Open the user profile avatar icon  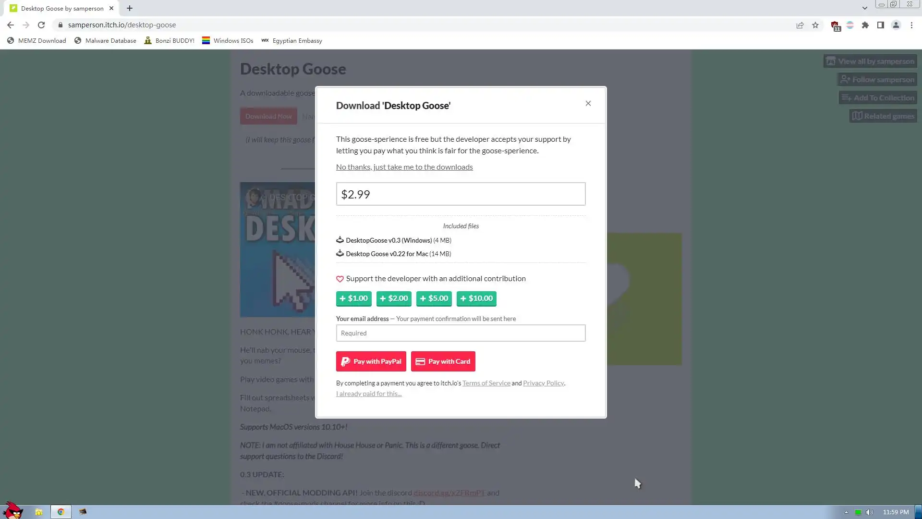(x=896, y=25)
